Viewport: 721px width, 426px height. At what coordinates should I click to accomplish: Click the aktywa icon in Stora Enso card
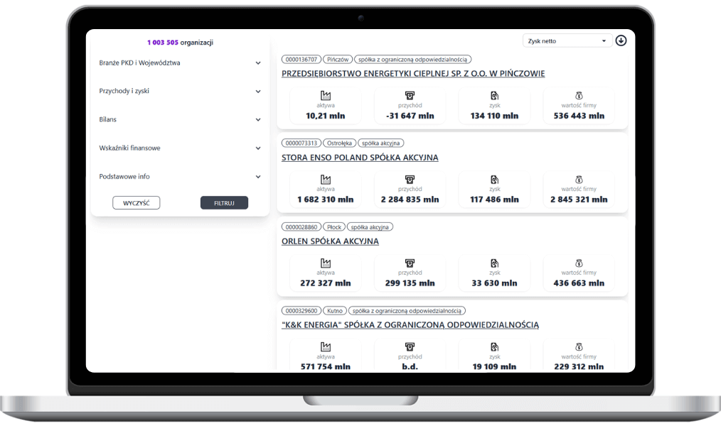[326, 180]
